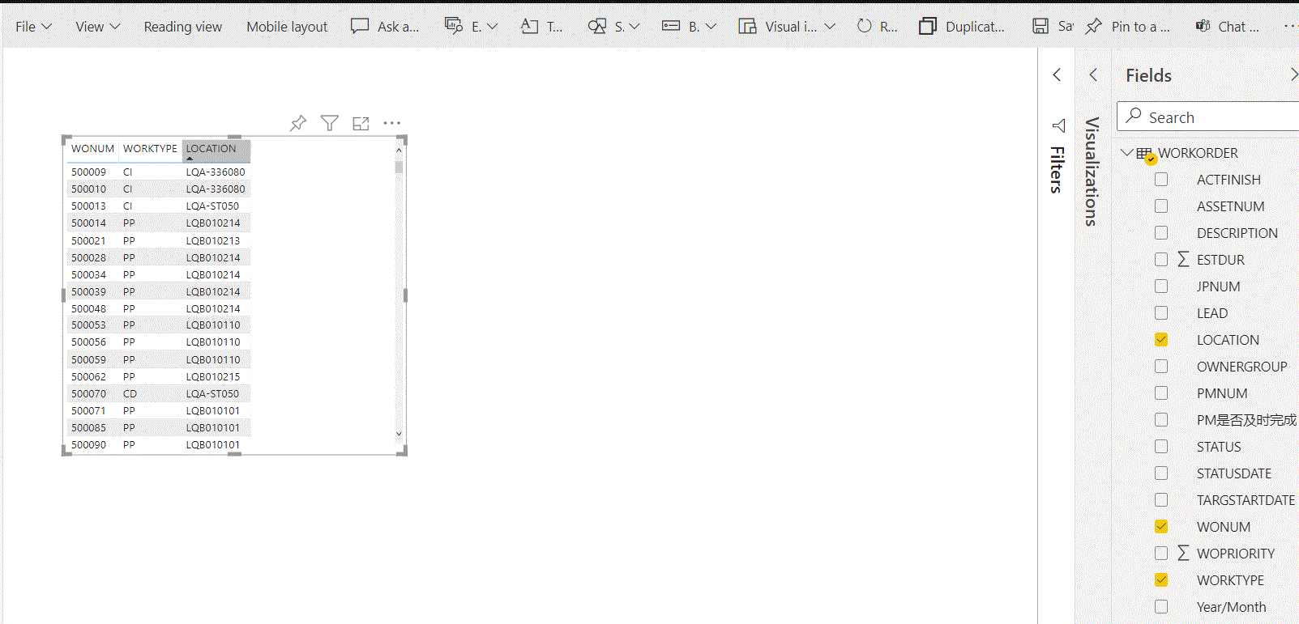This screenshot has height=624, width=1299.
Task: Open the File menu
Action: tap(33, 27)
